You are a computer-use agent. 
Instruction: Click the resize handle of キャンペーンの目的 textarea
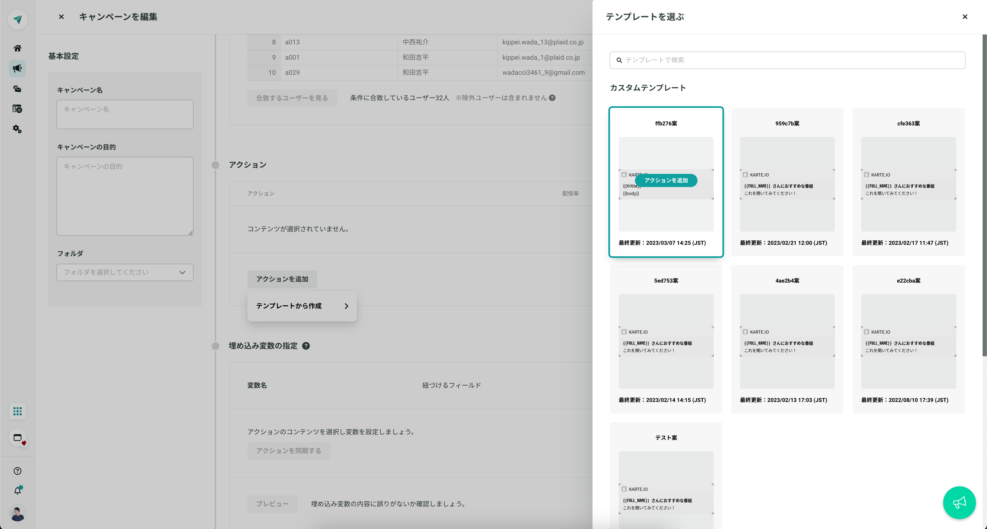point(191,233)
